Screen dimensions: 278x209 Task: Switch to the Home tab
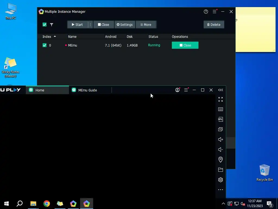[47, 90]
